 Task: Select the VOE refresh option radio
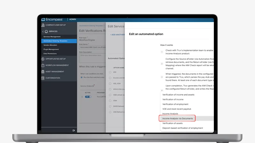(x=110, y=95)
